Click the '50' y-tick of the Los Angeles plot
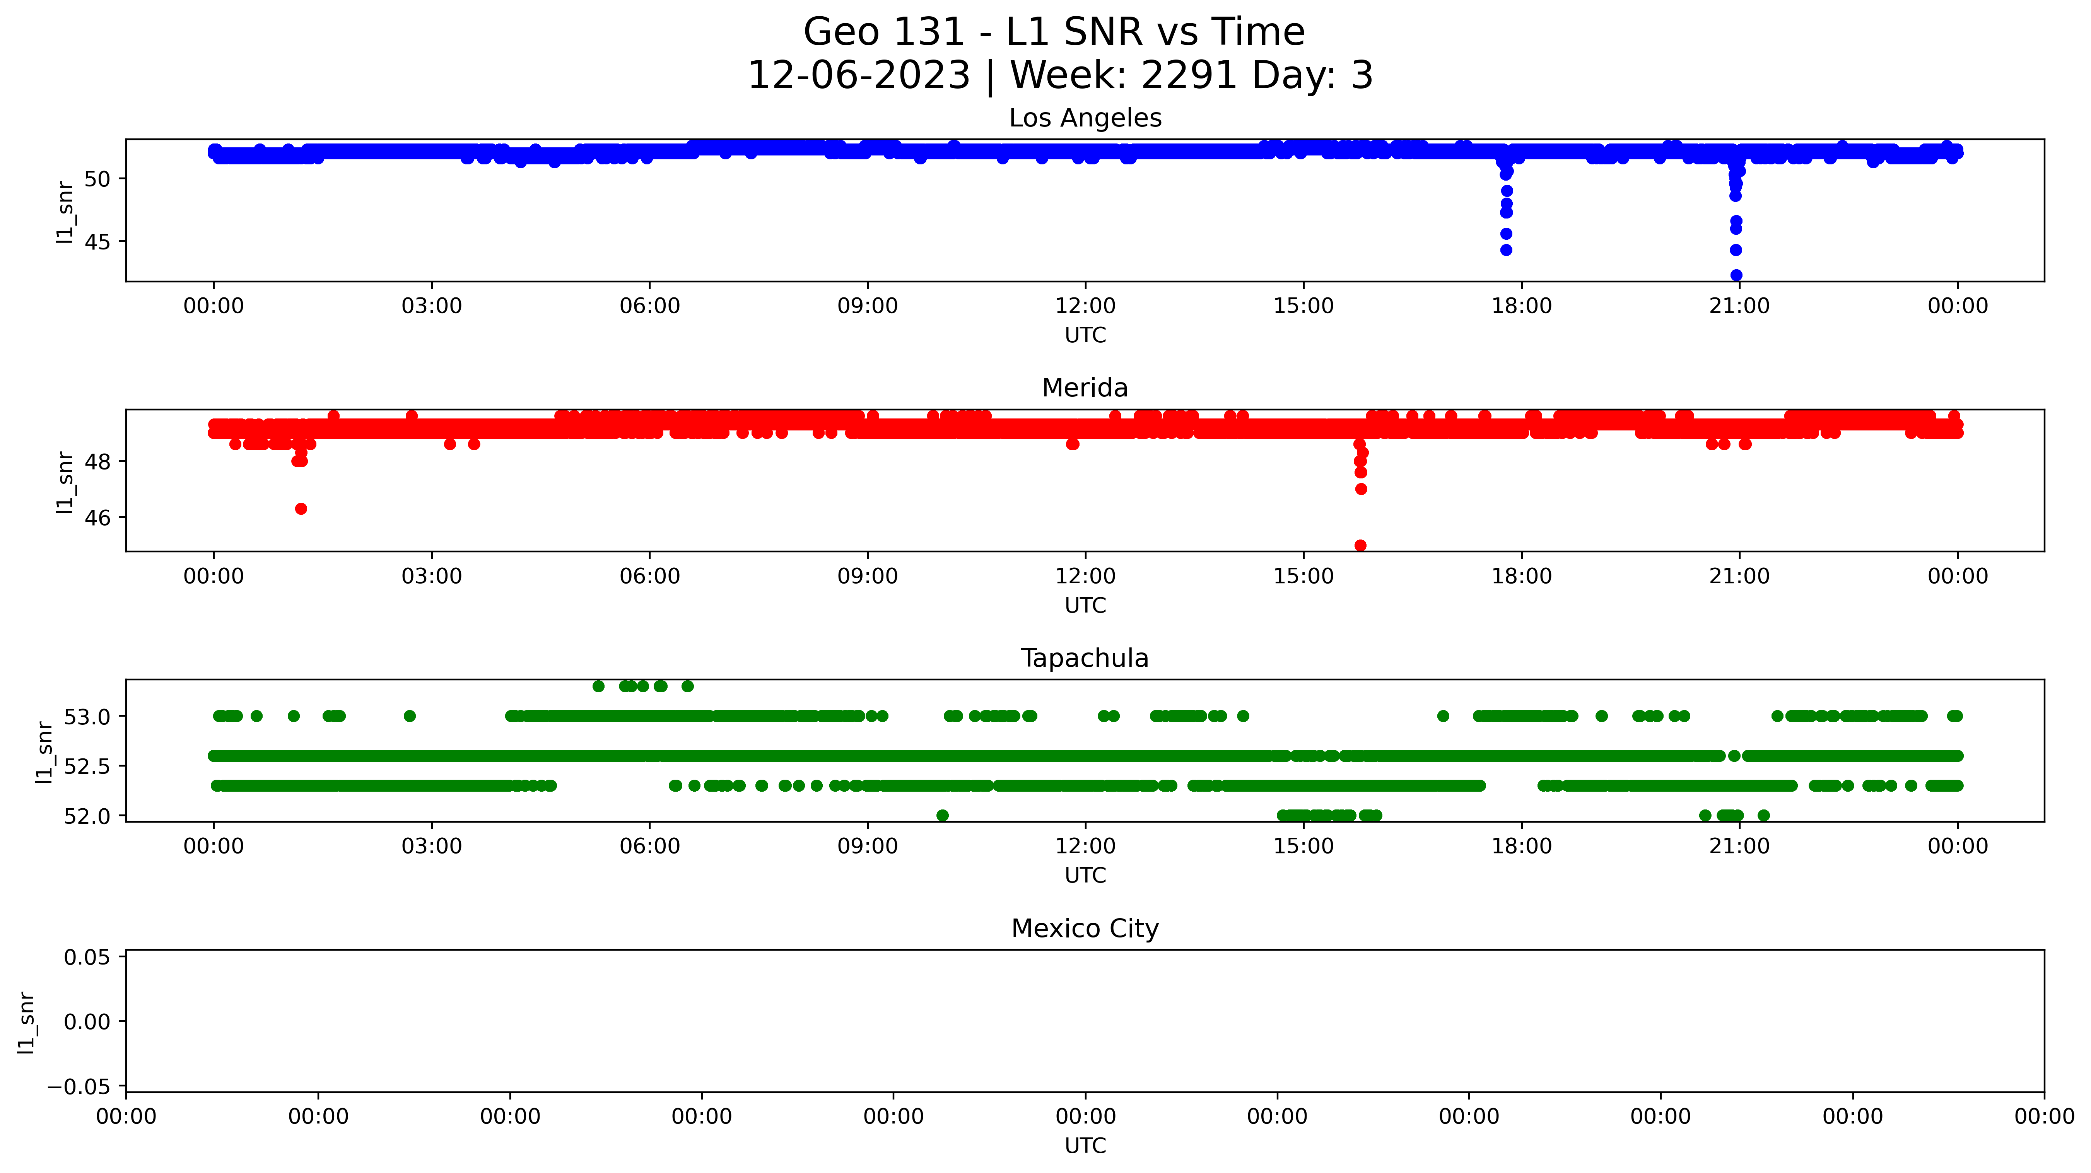Viewport: 2091px width, 1173px height. tap(97, 179)
